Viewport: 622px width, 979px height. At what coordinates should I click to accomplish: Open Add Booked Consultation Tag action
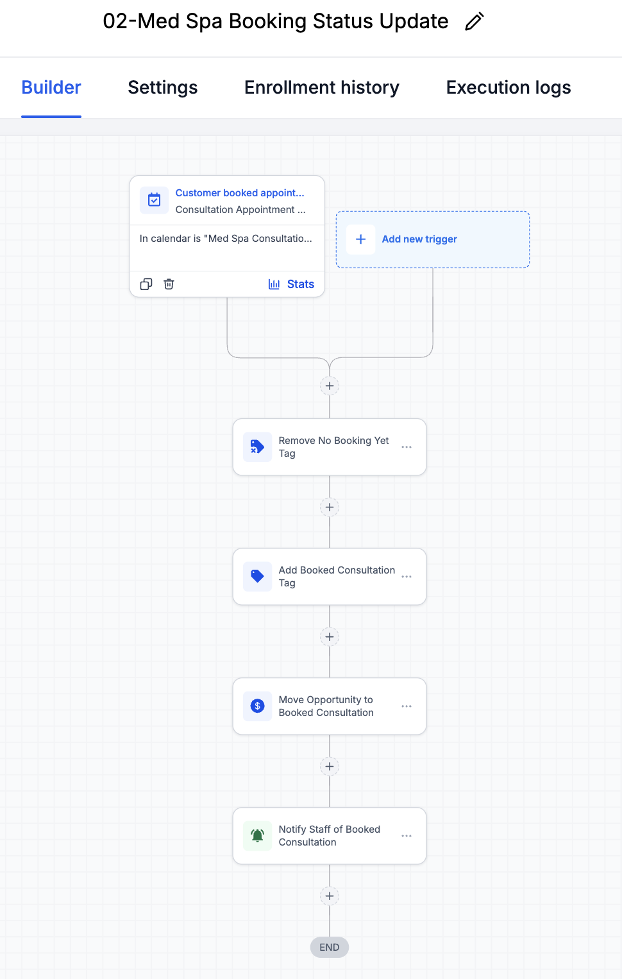330,577
